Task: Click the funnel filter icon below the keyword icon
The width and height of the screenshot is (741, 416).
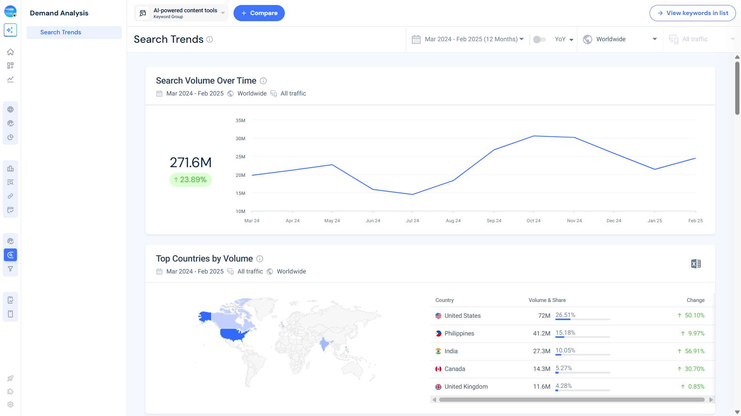Action: [x=10, y=269]
